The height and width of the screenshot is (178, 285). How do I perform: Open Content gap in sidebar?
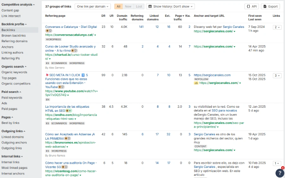click(x=10, y=10)
